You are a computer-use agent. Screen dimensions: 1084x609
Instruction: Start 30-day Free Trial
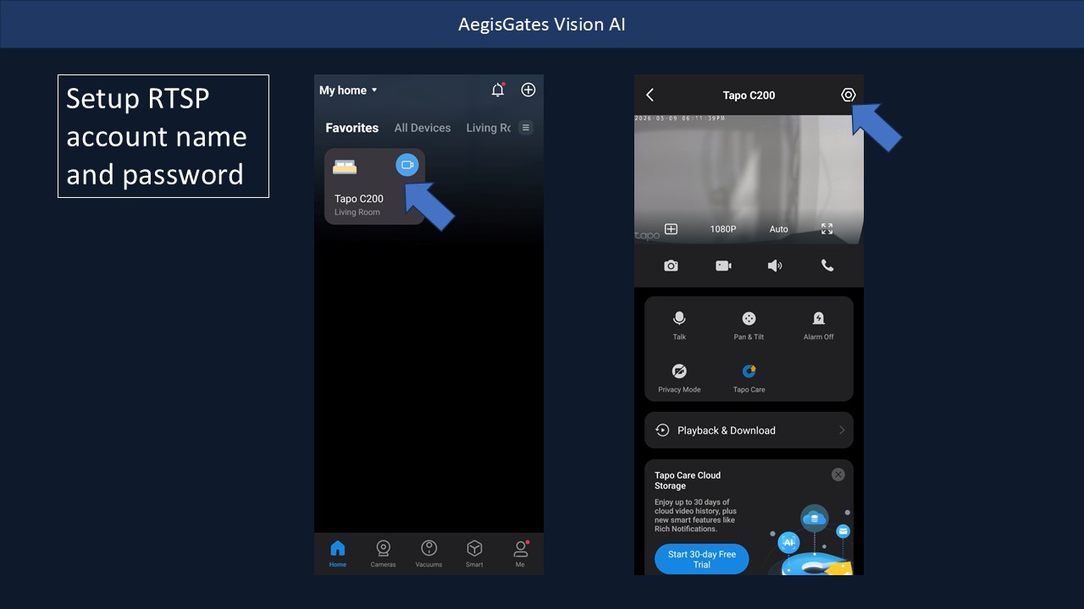[x=701, y=559]
